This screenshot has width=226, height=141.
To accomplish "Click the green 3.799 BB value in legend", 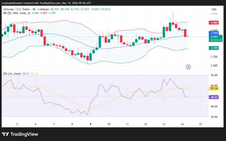I will tap(52, 13).
